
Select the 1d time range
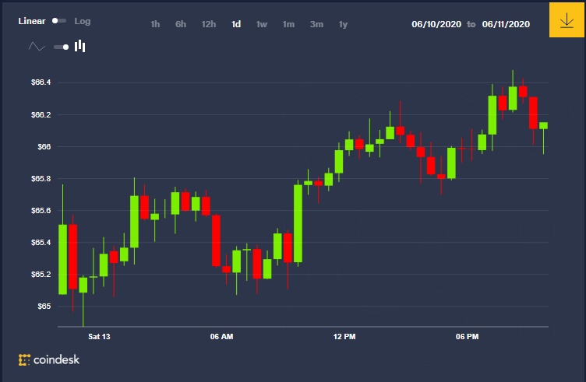coord(236,24)
